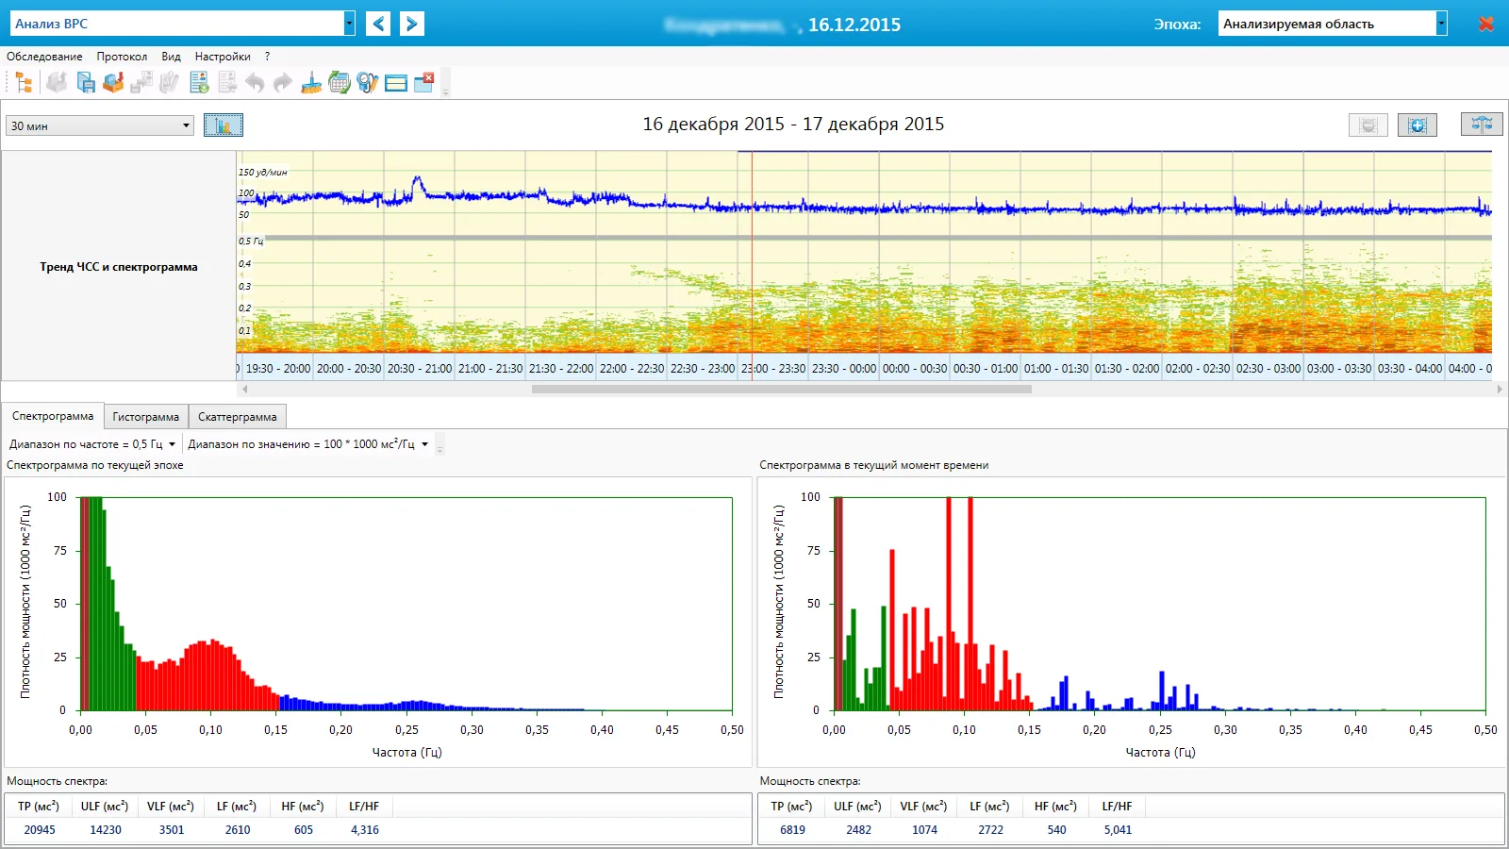Open the 'Вид' menu
Viewport: 1509px width, 849px height.
click(x=171, y=57)
